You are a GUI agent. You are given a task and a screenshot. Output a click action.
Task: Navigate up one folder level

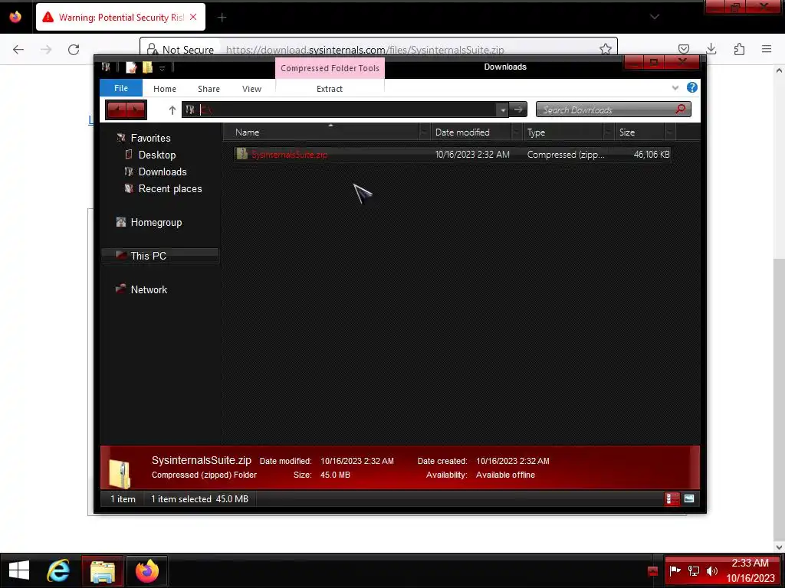pyautogui.click(x=172, y=110)
